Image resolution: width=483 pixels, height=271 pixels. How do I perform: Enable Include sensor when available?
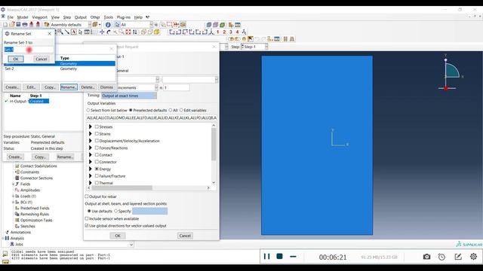(87, 218)
